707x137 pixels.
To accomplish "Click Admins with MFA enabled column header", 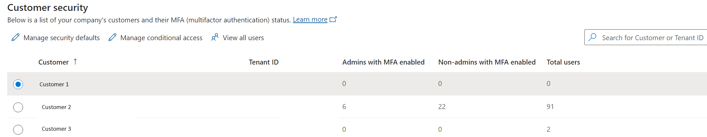I will point(383,62).
